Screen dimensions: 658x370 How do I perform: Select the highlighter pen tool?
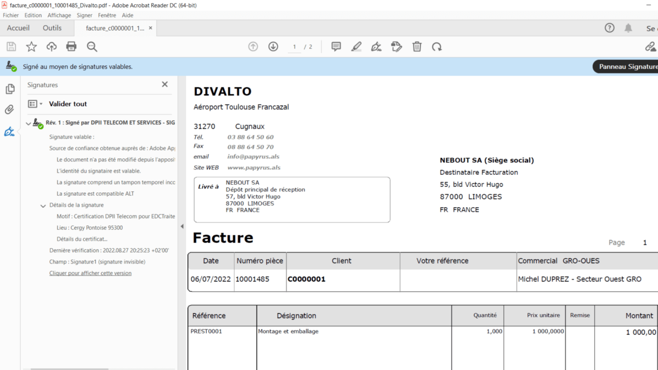click(x=356, y=47)
